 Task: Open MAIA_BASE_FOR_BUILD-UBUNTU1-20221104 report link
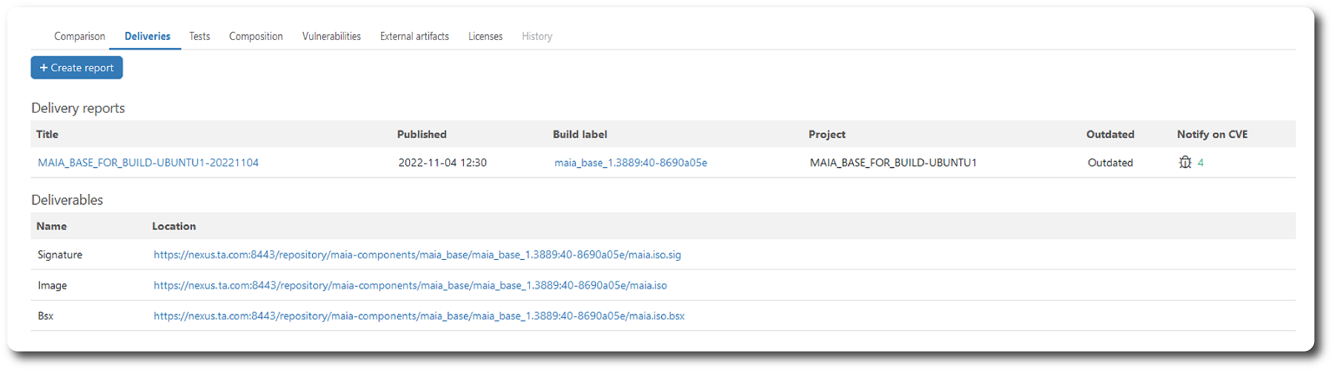148,163
